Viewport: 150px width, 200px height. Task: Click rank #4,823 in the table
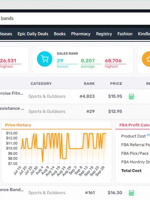(87, 96)
